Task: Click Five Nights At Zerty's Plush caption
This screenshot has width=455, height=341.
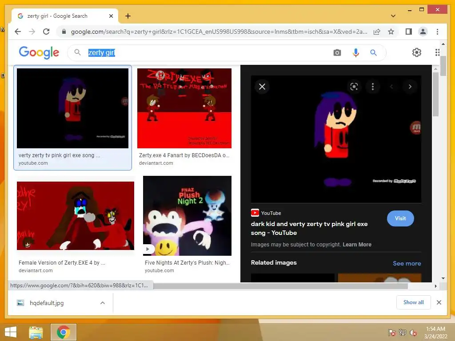Action: (x=187, y=263)
